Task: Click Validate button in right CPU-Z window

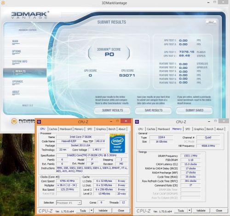Action: point(201,210)
